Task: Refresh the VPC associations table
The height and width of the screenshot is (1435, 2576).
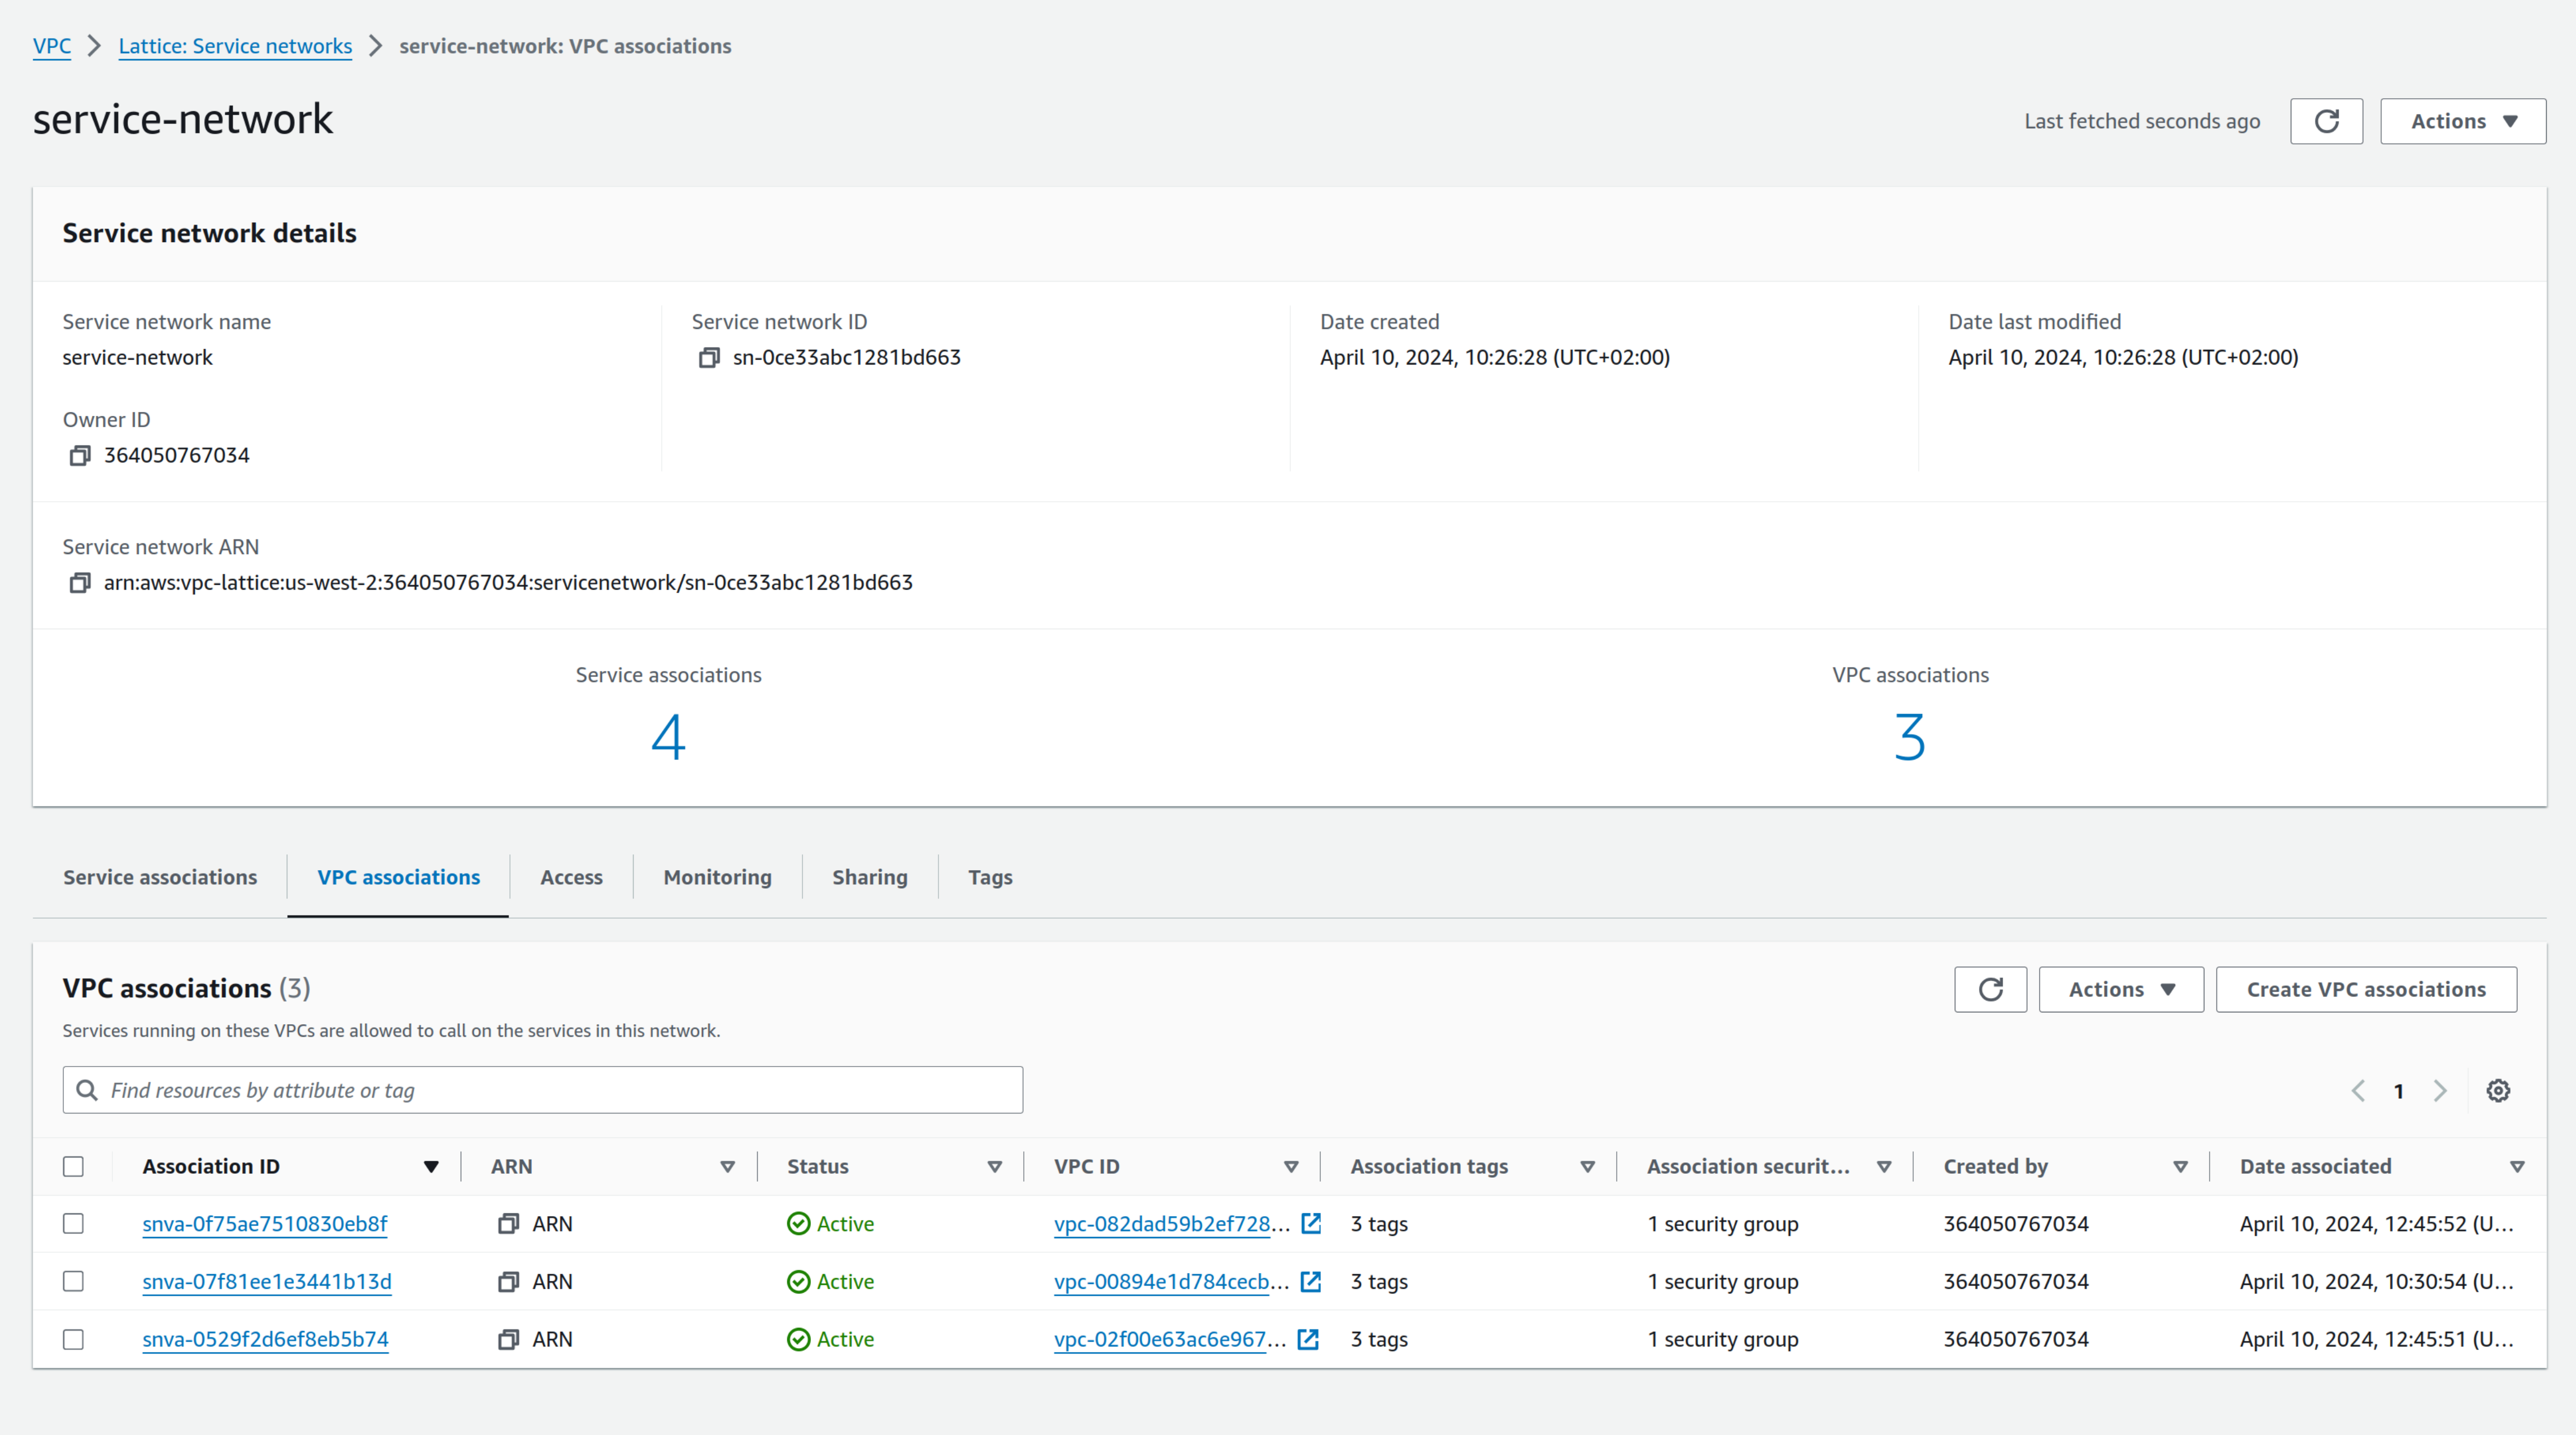Action: (x=1990, y=989)
